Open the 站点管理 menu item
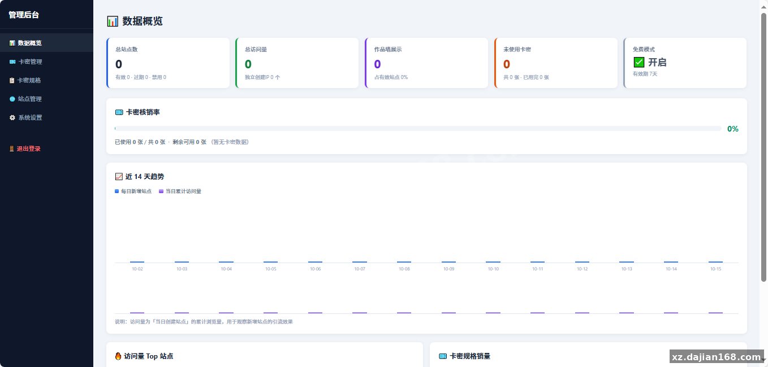The height and width of the screenshot is (367, 768). (46, 99)
